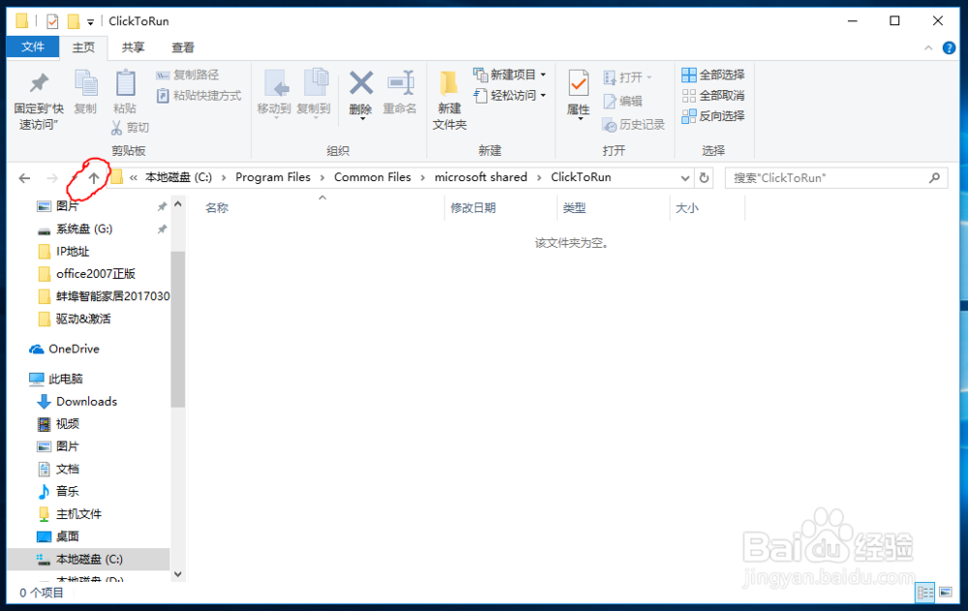Switch to Details view icon

click(x=924, y=593)
